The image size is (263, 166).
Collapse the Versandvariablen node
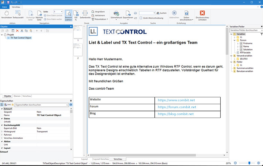tap(231, 56)
